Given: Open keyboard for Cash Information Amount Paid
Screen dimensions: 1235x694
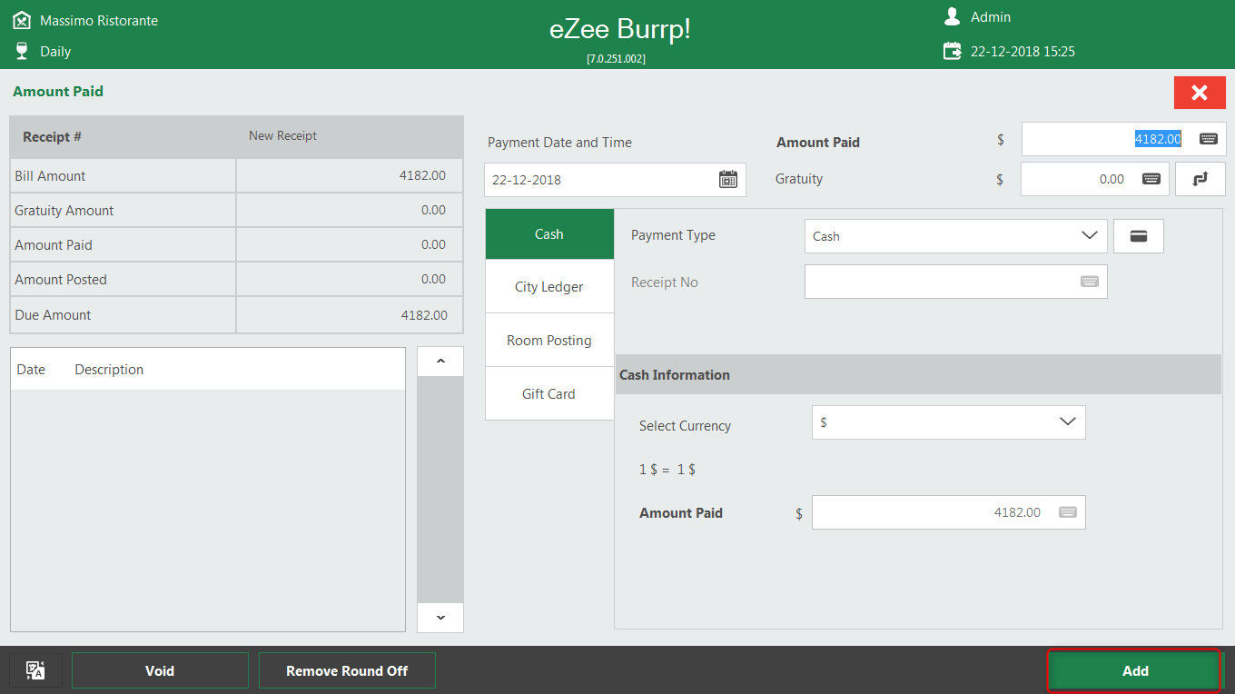Looking at the screenshot, I should pyautogui.click(x=1068, y=512).
